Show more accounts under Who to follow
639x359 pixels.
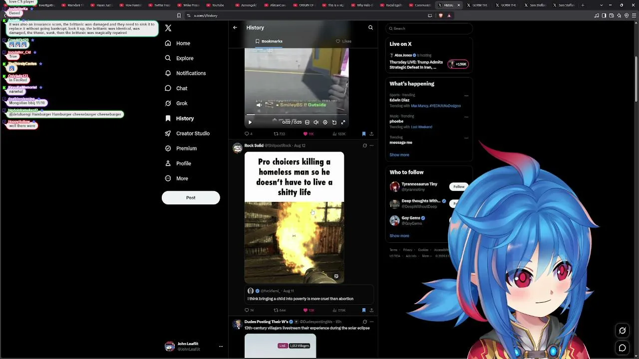(x=399, y=236)
